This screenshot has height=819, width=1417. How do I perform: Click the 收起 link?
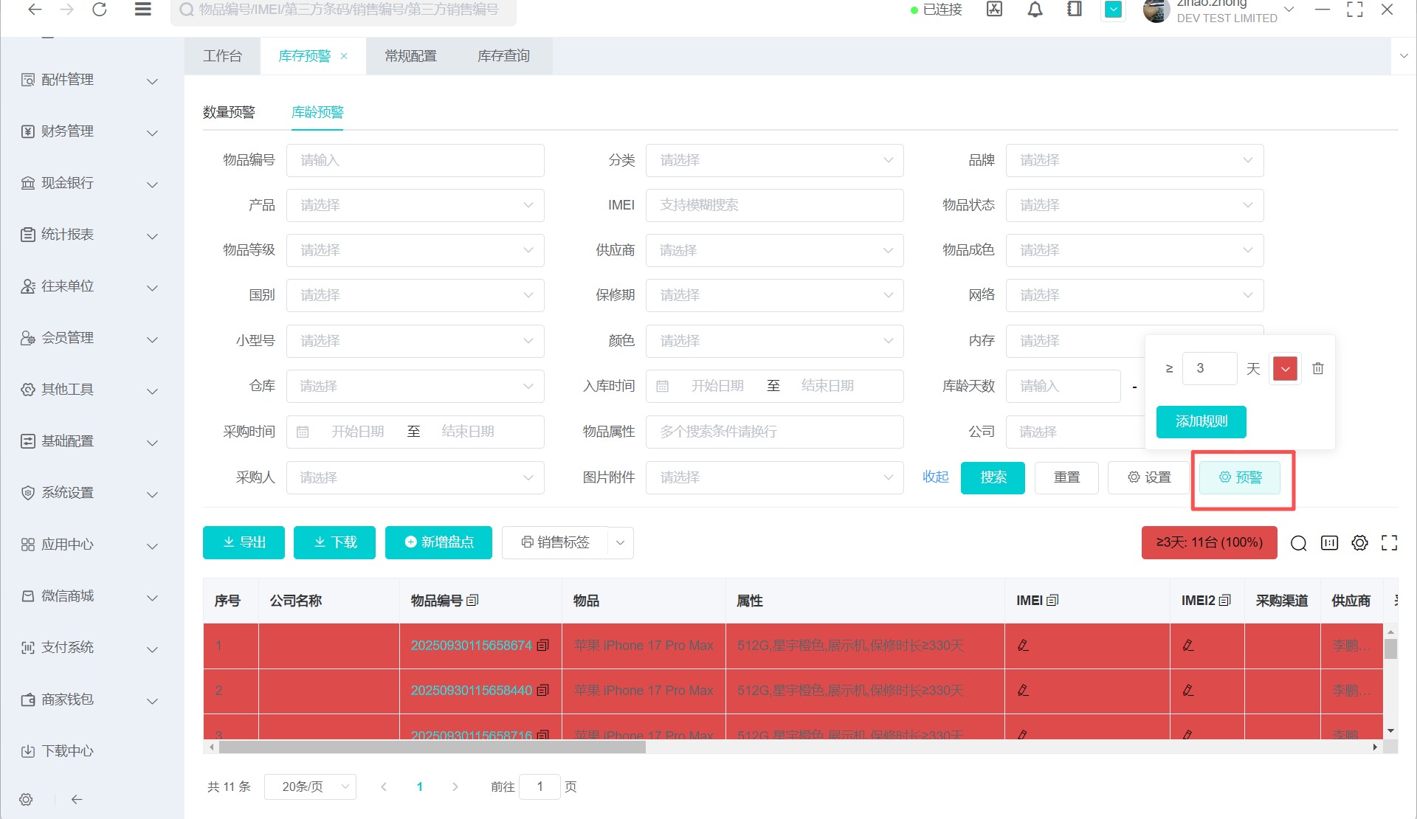click(x=935, y=477)
